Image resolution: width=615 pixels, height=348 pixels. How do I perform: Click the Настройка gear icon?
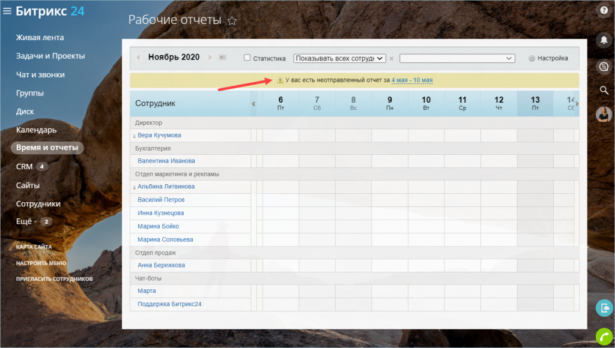pos(532,58)
